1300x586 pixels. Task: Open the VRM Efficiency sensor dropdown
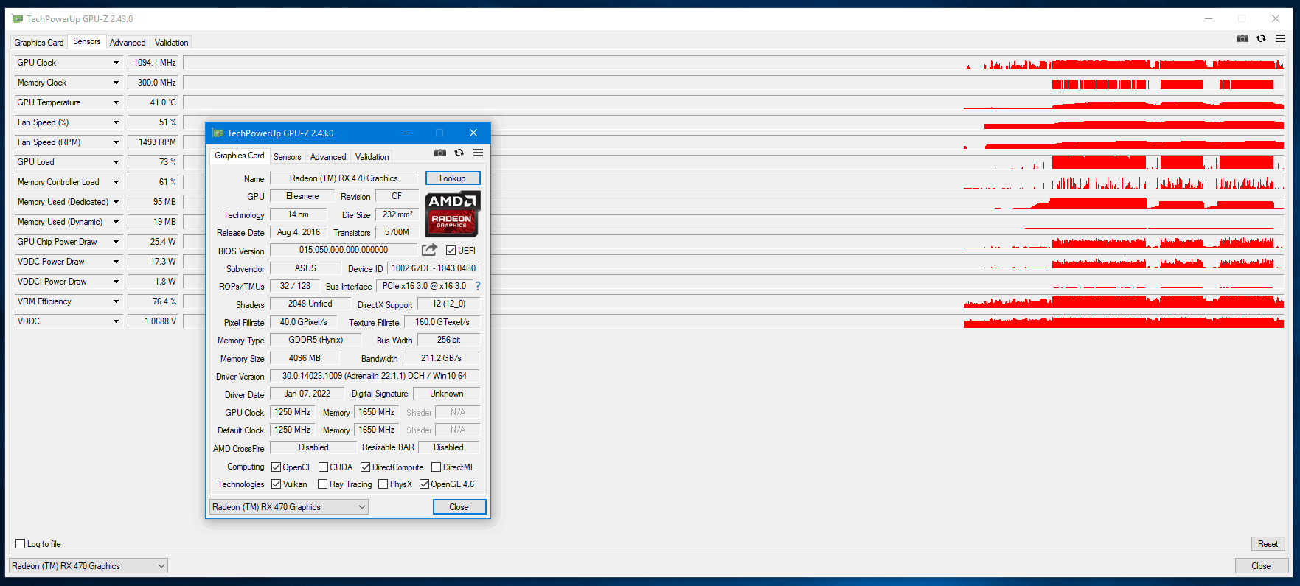click(116, 301)
